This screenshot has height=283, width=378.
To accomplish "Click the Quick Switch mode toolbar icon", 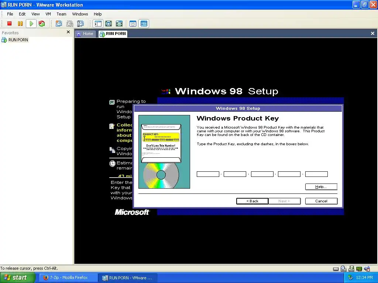I will tap(109, 24).
